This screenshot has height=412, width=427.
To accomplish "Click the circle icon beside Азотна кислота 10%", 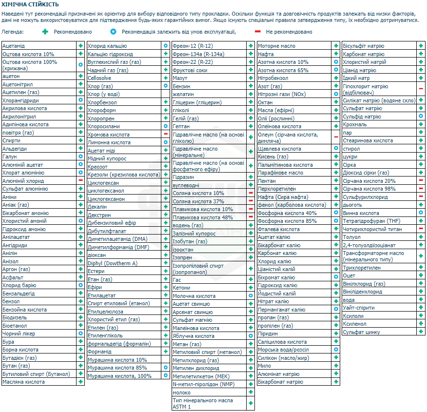I will click(336, 62).
